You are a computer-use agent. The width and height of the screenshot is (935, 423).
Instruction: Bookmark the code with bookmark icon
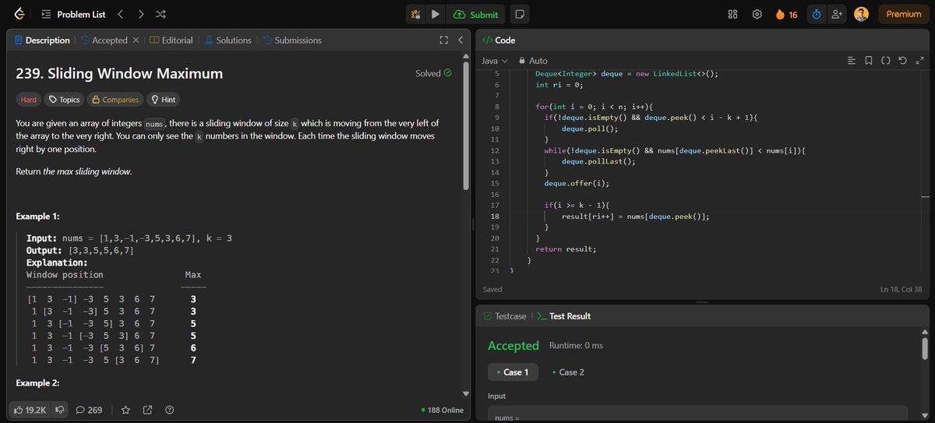click(x=869, y=60)
